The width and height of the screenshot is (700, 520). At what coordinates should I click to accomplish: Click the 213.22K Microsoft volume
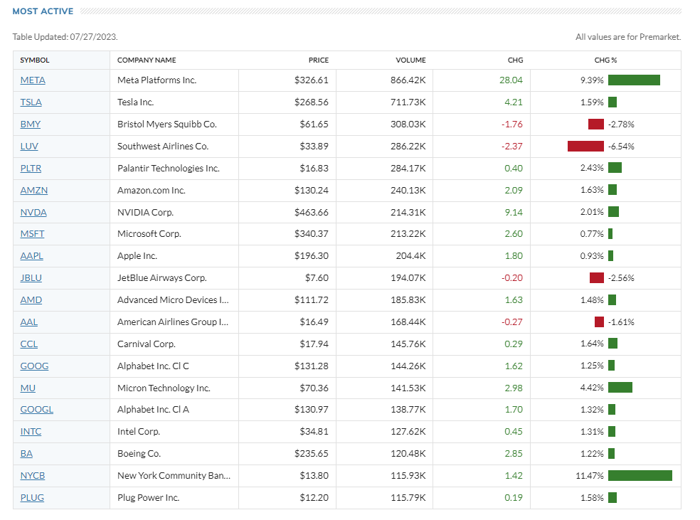pos(408,234)
